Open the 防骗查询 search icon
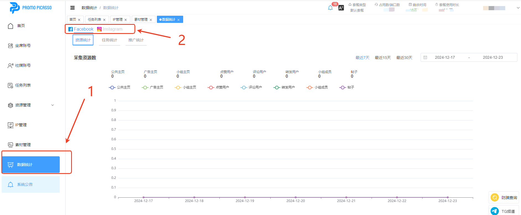 point(495,198)
